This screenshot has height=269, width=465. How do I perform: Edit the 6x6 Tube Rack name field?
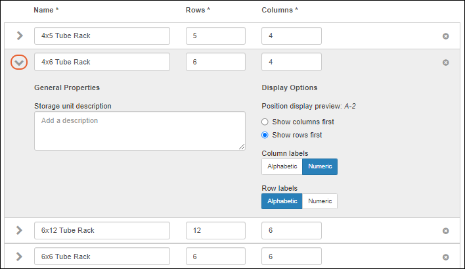102,257
